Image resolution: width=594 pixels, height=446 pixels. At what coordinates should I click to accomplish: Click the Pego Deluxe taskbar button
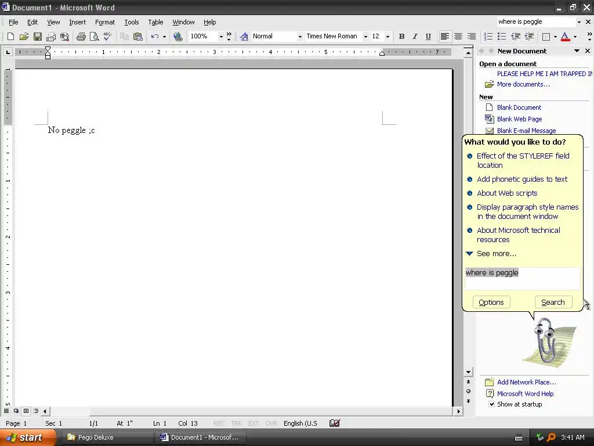click(107, 437)
